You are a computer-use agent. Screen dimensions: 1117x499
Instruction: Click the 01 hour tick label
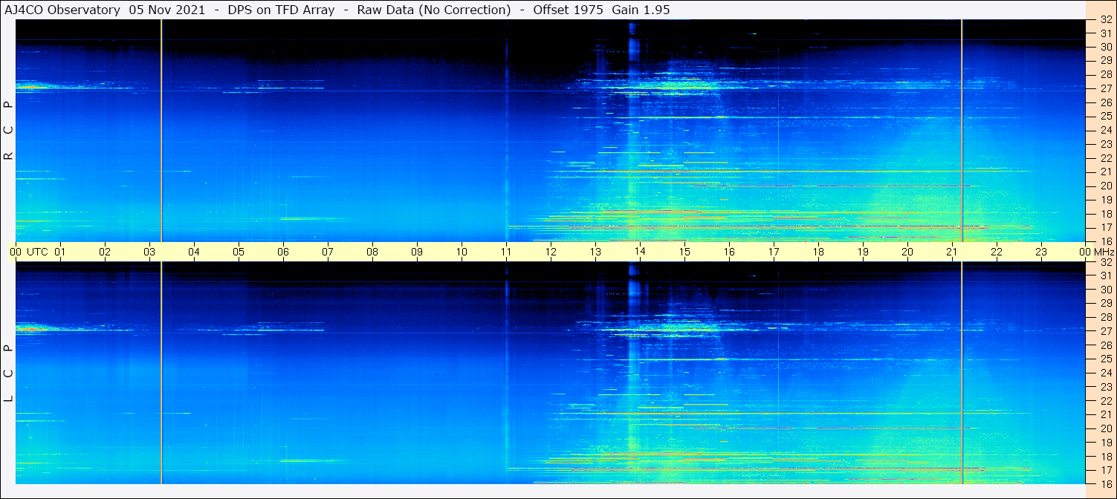[60, 252]
